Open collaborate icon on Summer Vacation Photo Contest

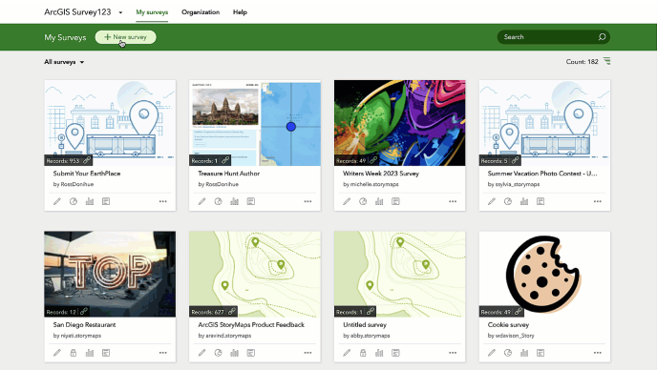click(508, 201)
